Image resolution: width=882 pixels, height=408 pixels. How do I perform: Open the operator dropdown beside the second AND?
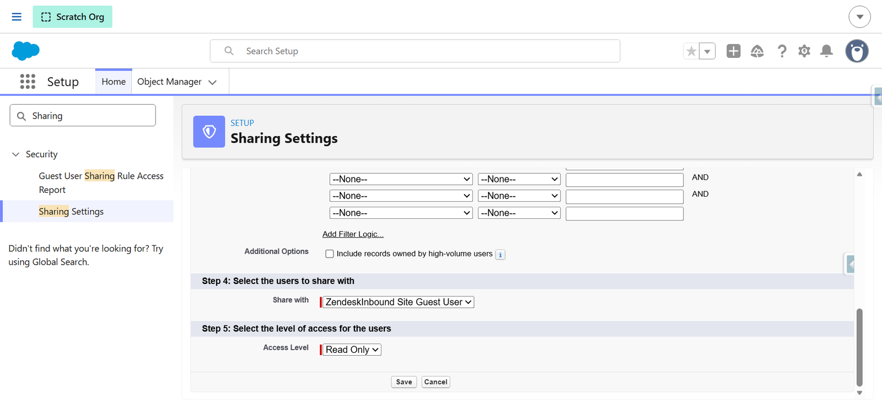pos(519,196)
